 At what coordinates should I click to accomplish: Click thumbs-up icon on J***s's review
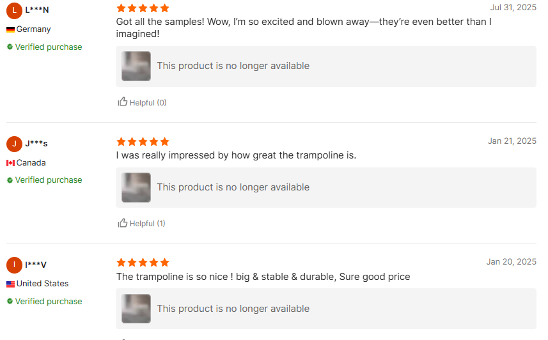tap(123, 223)
